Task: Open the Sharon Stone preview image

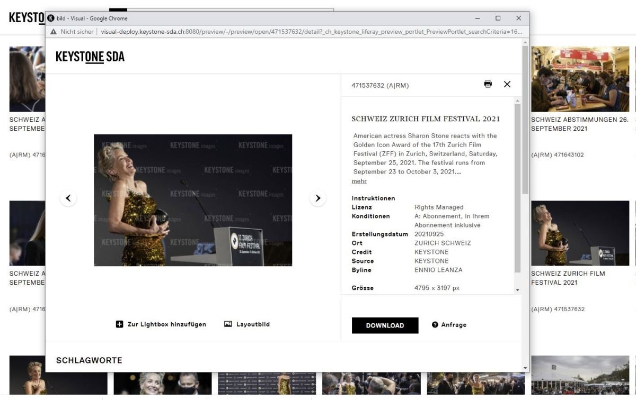Action: click(x=193, y=200)
